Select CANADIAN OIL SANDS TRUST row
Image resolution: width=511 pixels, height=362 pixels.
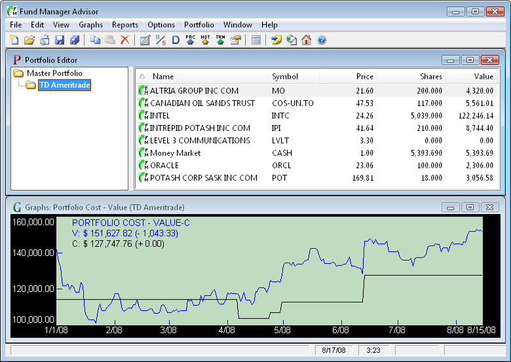coord(316,103)
